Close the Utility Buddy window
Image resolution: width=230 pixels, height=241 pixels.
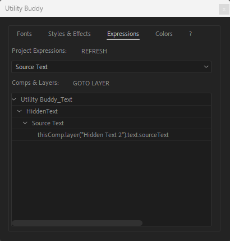click(224, 9)
